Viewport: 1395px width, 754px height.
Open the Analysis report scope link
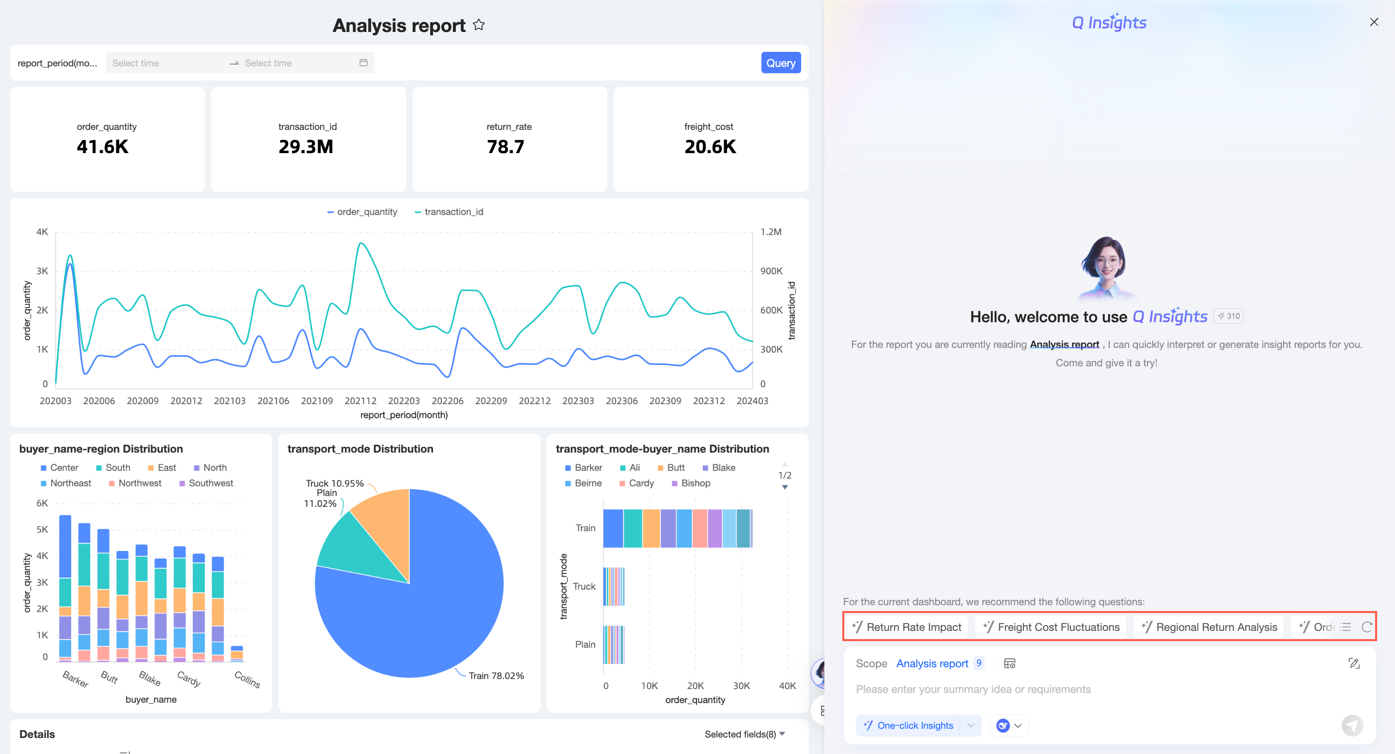pos(932,663)
